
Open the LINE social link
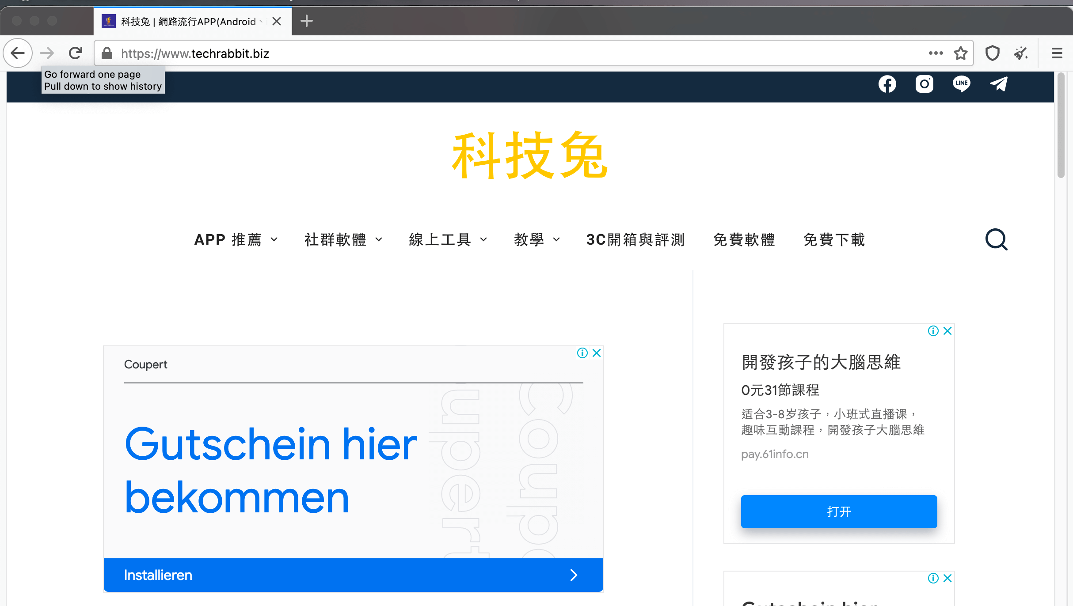point(961,84)
